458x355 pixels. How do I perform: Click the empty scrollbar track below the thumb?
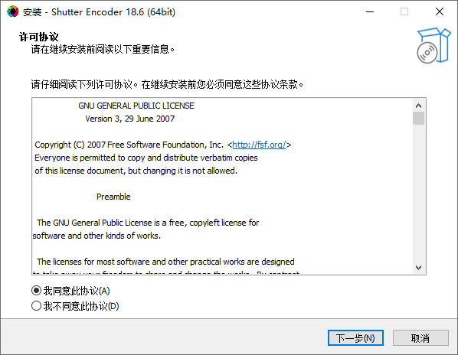(419, 193)
